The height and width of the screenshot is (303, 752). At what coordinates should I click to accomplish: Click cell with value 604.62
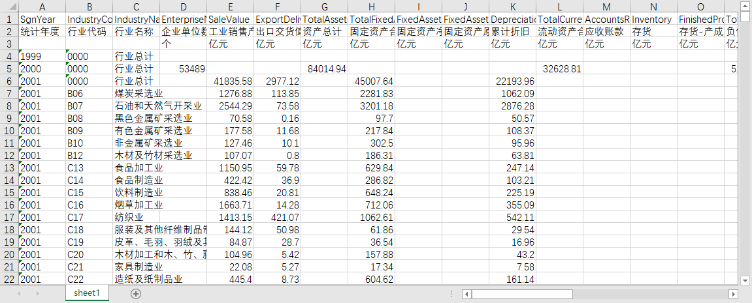(371, 279)
